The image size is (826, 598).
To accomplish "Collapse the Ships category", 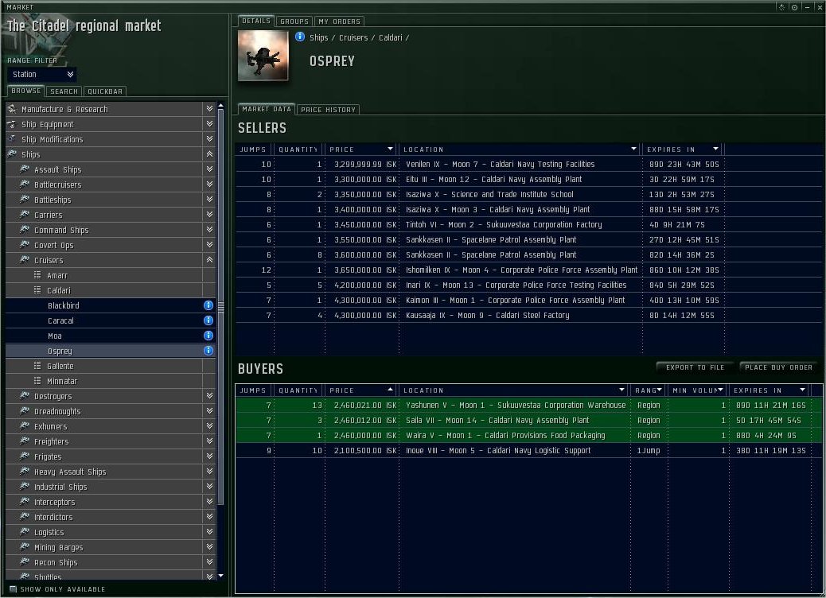I will pyautogui.click(x=209, y=154).
